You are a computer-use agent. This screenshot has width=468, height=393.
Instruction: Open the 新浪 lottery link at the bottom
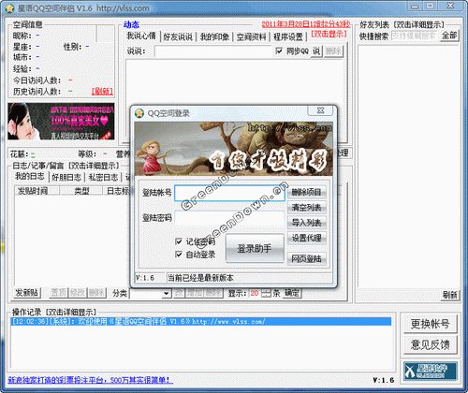pos(90,380)
